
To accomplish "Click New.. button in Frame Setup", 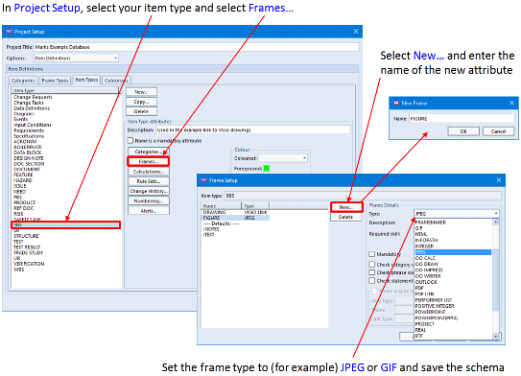I will (345, 207).
